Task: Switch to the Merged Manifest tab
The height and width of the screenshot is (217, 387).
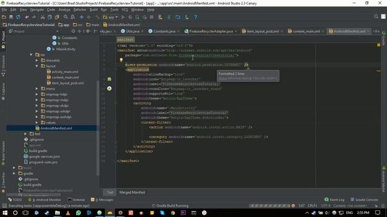Action: 132,192
